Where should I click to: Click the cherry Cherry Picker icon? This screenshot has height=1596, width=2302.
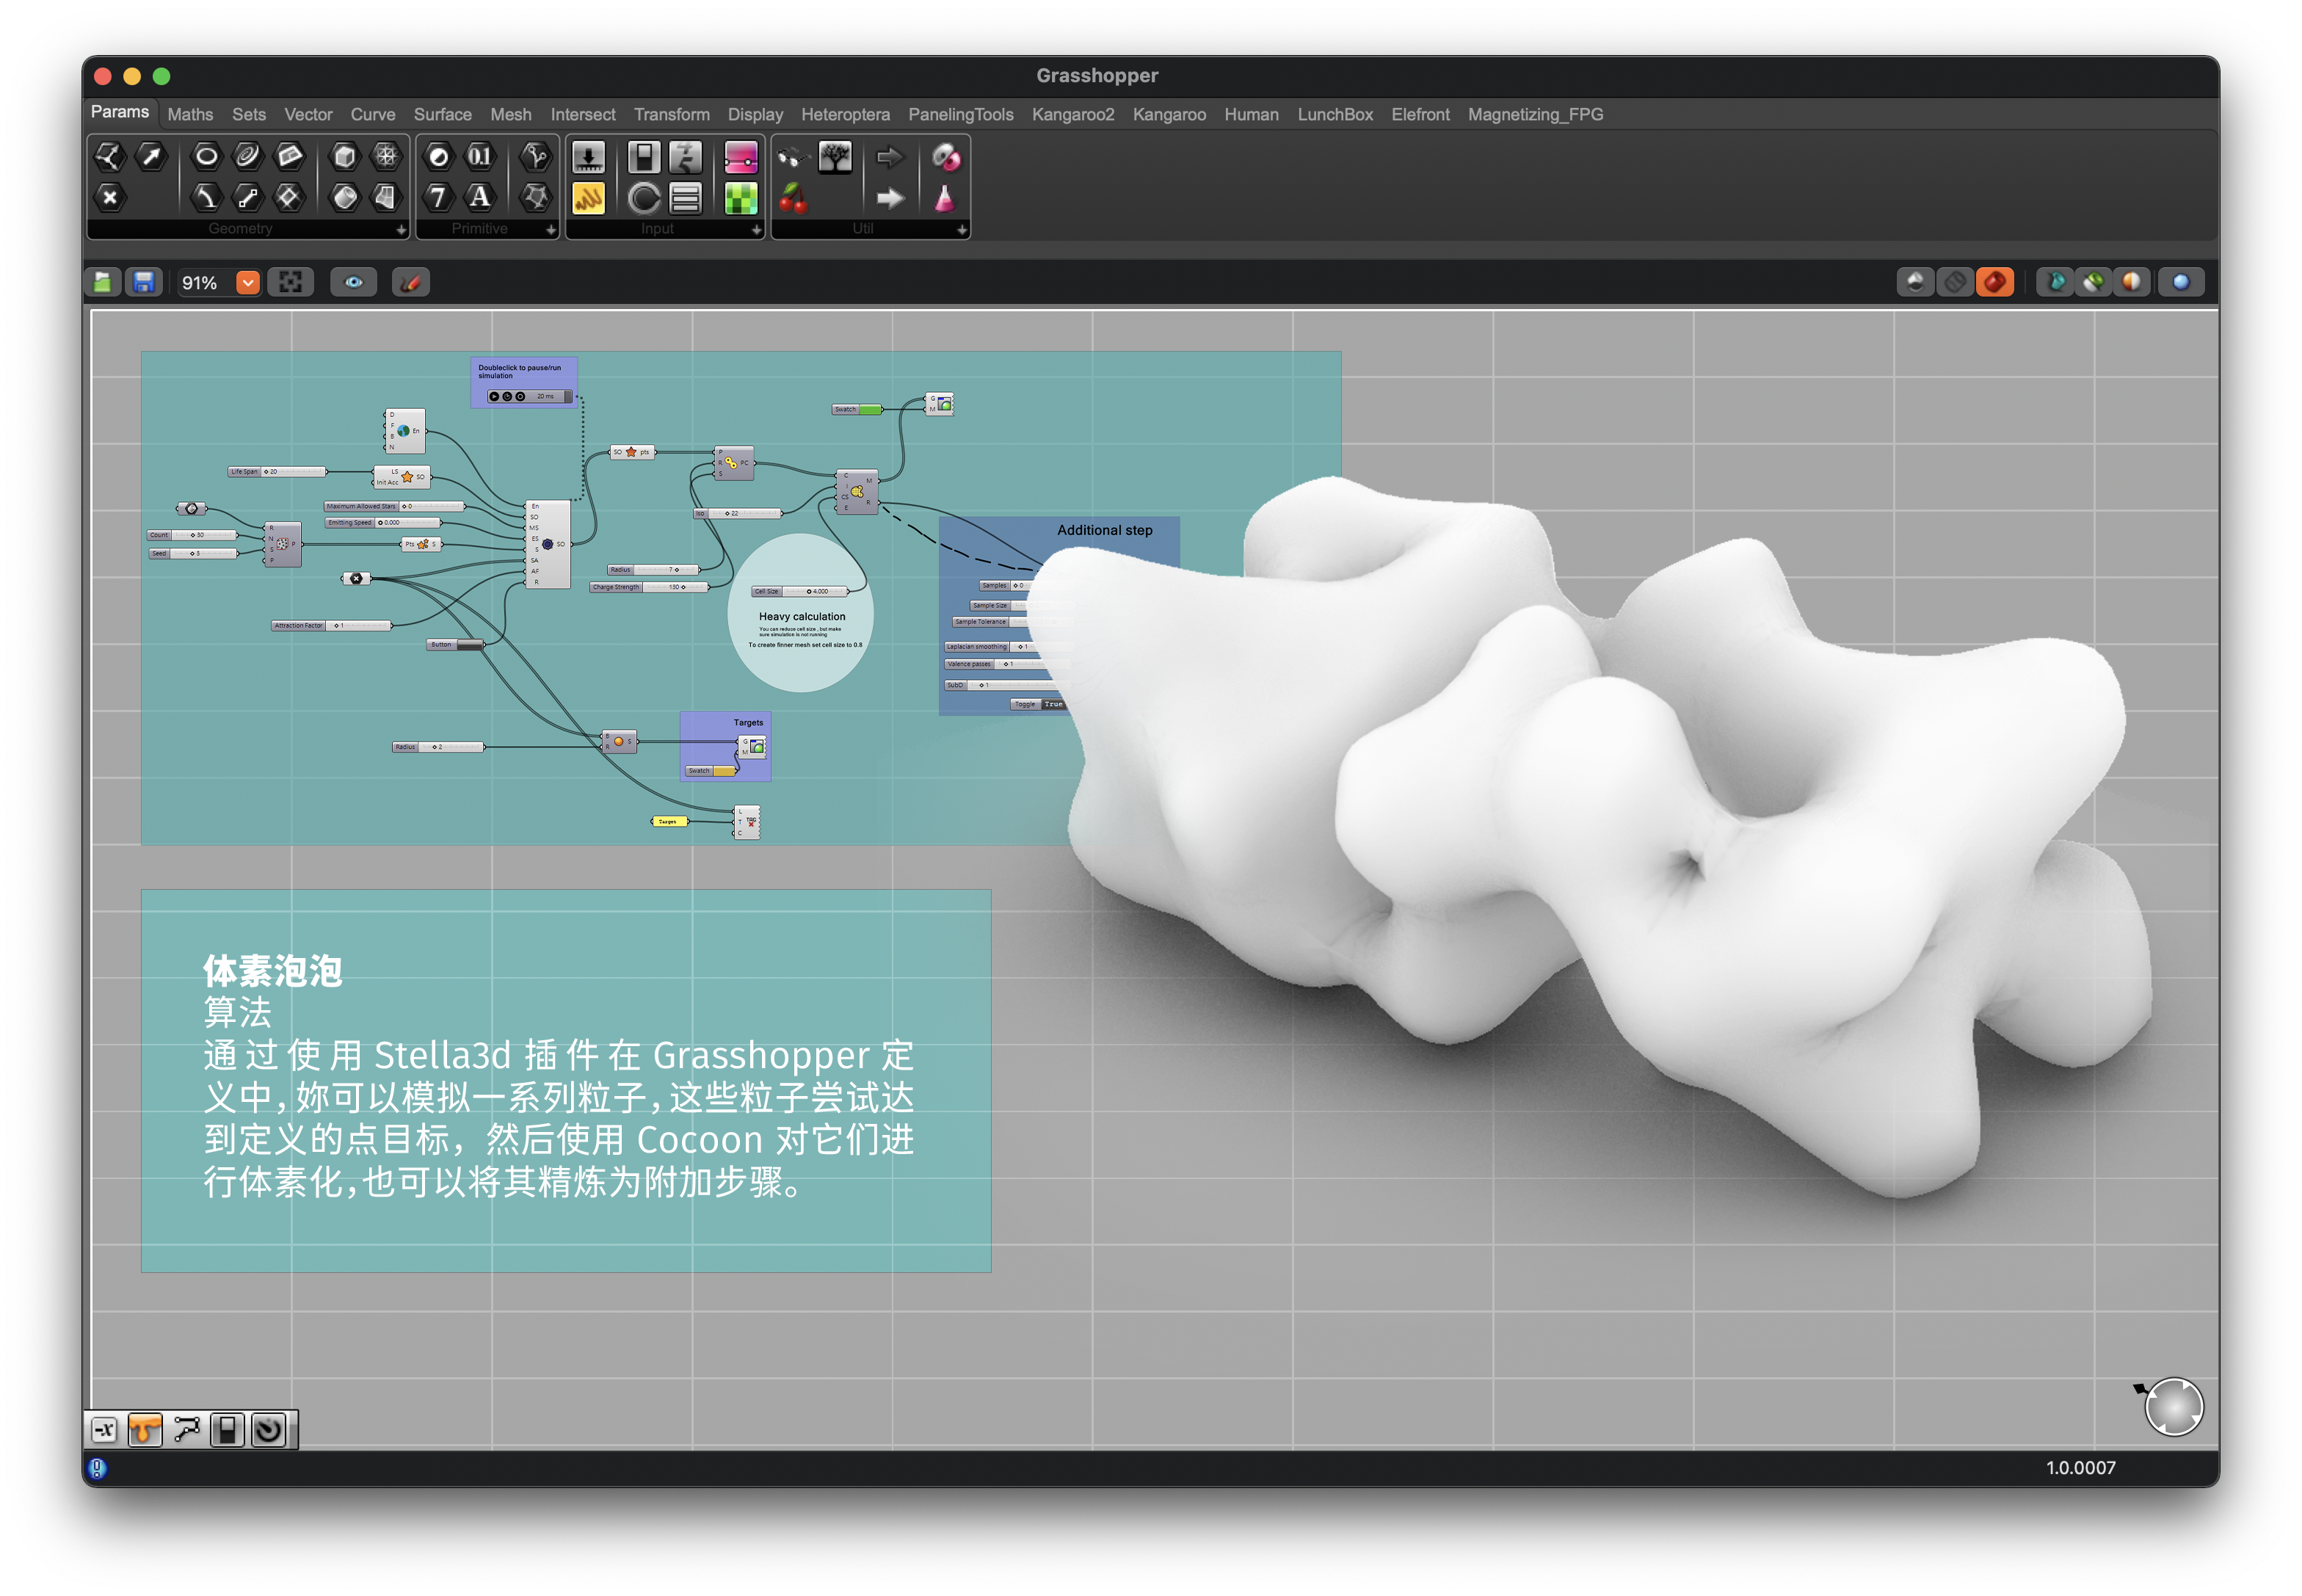click(x=793, y=198)
